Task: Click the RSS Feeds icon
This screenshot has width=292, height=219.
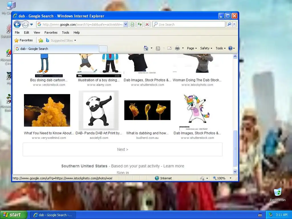Action: click(158, 48)
